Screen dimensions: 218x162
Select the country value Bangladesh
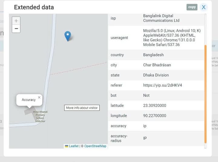(x=153, y=55)
